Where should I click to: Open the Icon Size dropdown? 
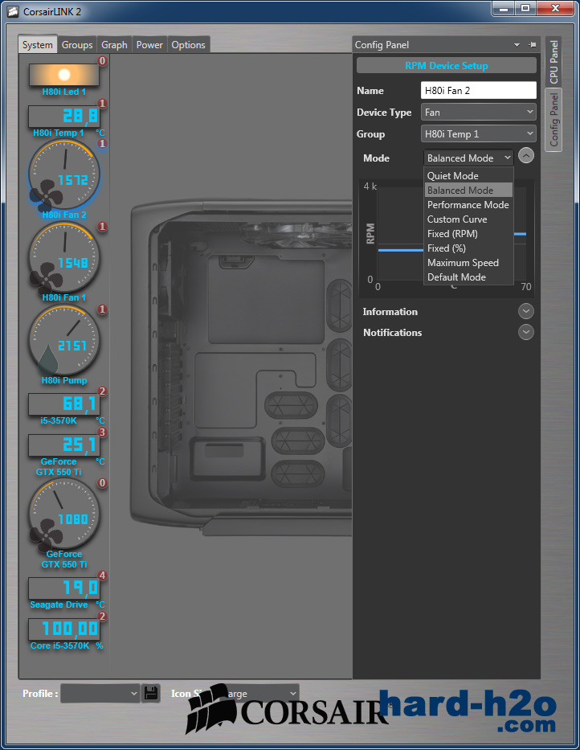pyautogui.click(x=262, y=693)
